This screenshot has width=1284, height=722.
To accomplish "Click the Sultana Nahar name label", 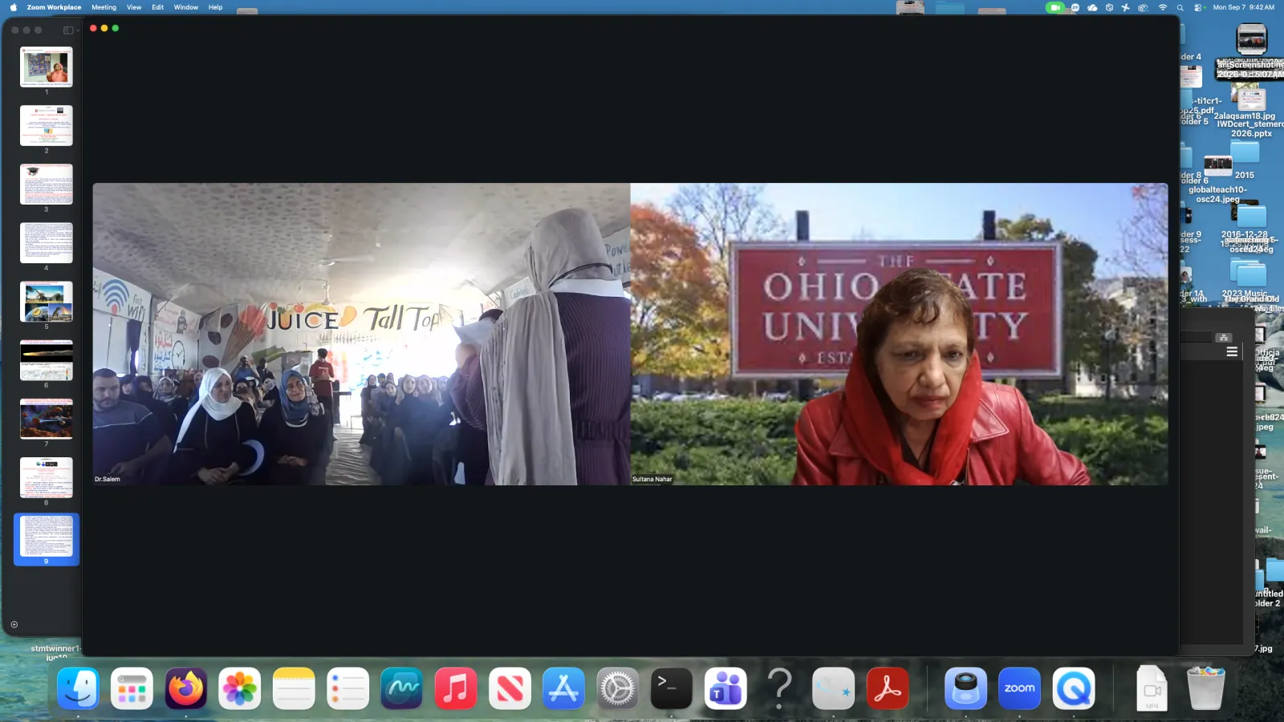I will pos(652,479).
